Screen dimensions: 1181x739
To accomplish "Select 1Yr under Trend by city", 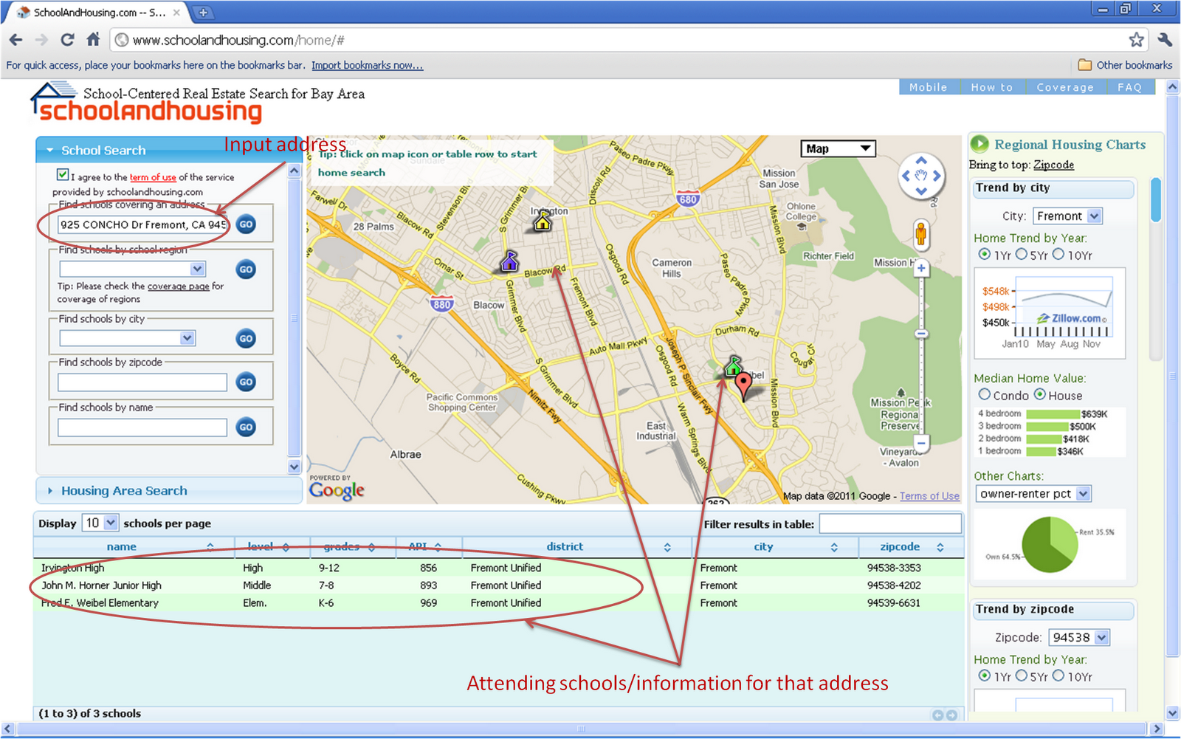I will coord(984,254).
